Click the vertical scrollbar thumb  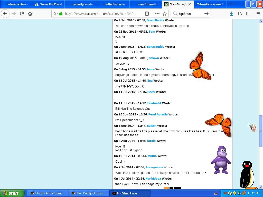(261, 131)
